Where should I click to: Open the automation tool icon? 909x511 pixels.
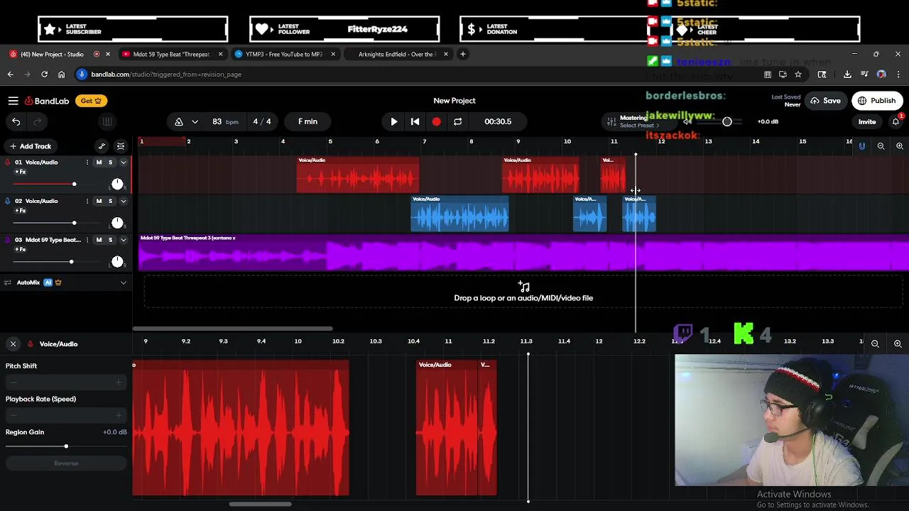tap(102, 146)
